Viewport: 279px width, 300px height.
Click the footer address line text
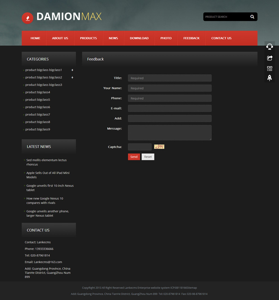[x=139, y=294]
